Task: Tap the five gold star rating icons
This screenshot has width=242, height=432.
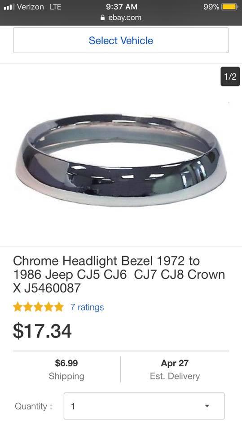Action: pyautogui.click(x=38, y=307)
